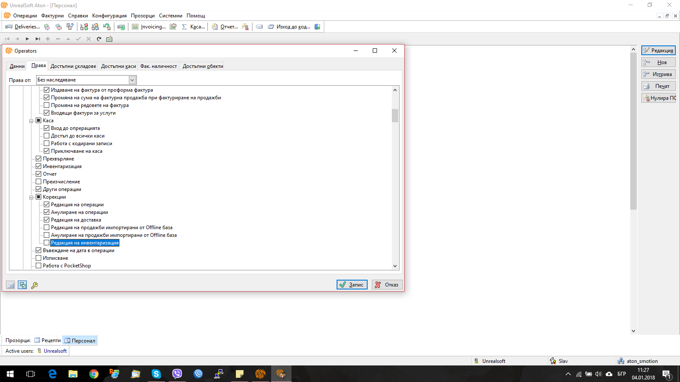Click the Отказ cancel button
680x382 pixels.
click(387, 285)
